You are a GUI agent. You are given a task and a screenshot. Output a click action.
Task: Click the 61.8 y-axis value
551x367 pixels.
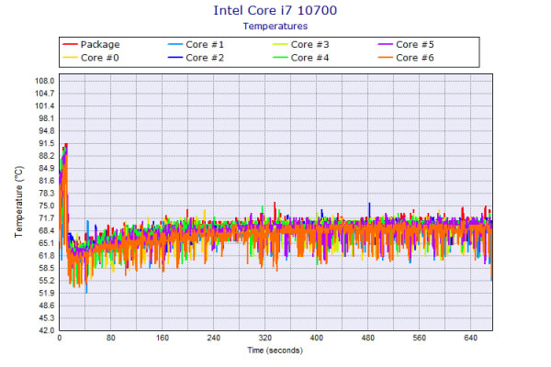(47, 256)
